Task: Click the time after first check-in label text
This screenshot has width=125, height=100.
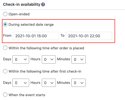Action: pos(45,72)
